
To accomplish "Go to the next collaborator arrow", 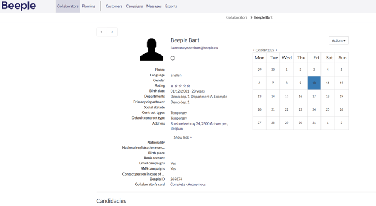I will coord(112,32).
